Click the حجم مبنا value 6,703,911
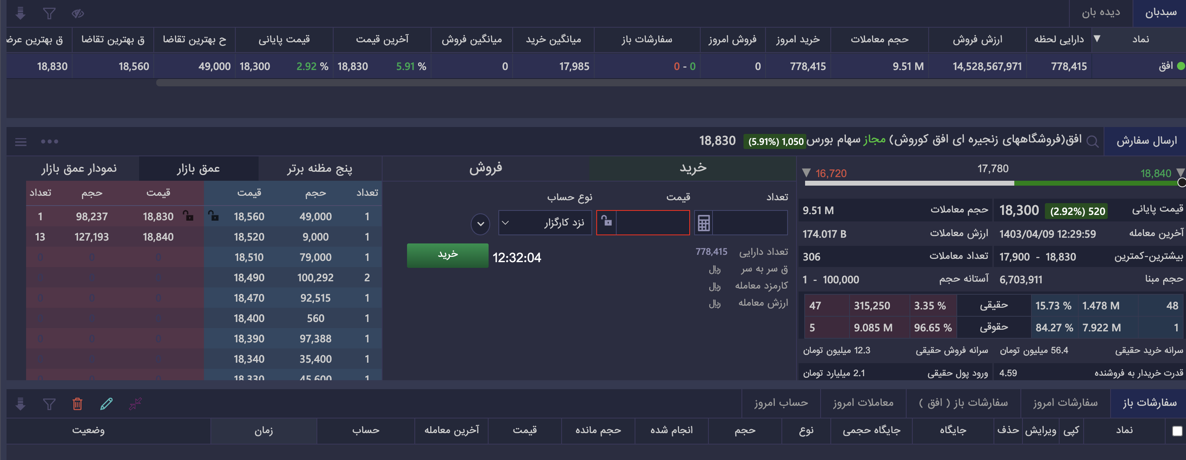 pyautogui.click(x=1021, y=279)
